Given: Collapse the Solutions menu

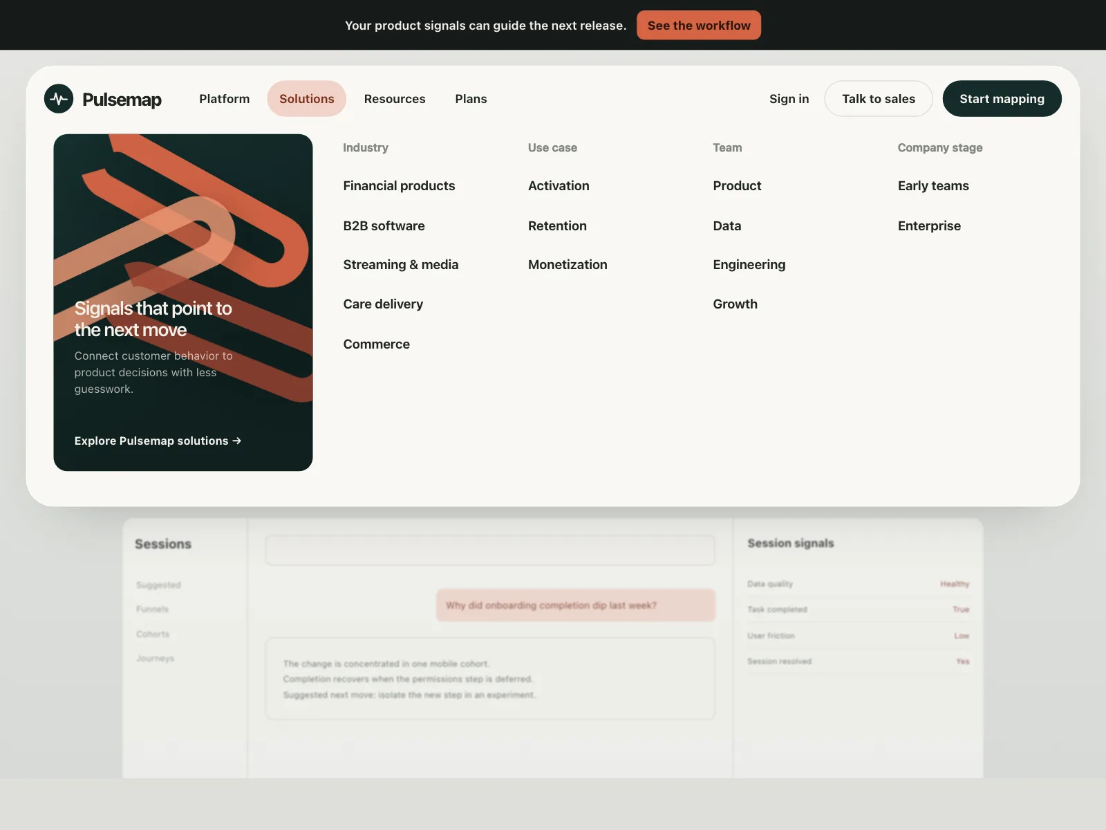Looking at the screenshot, I should coord(306,99).
